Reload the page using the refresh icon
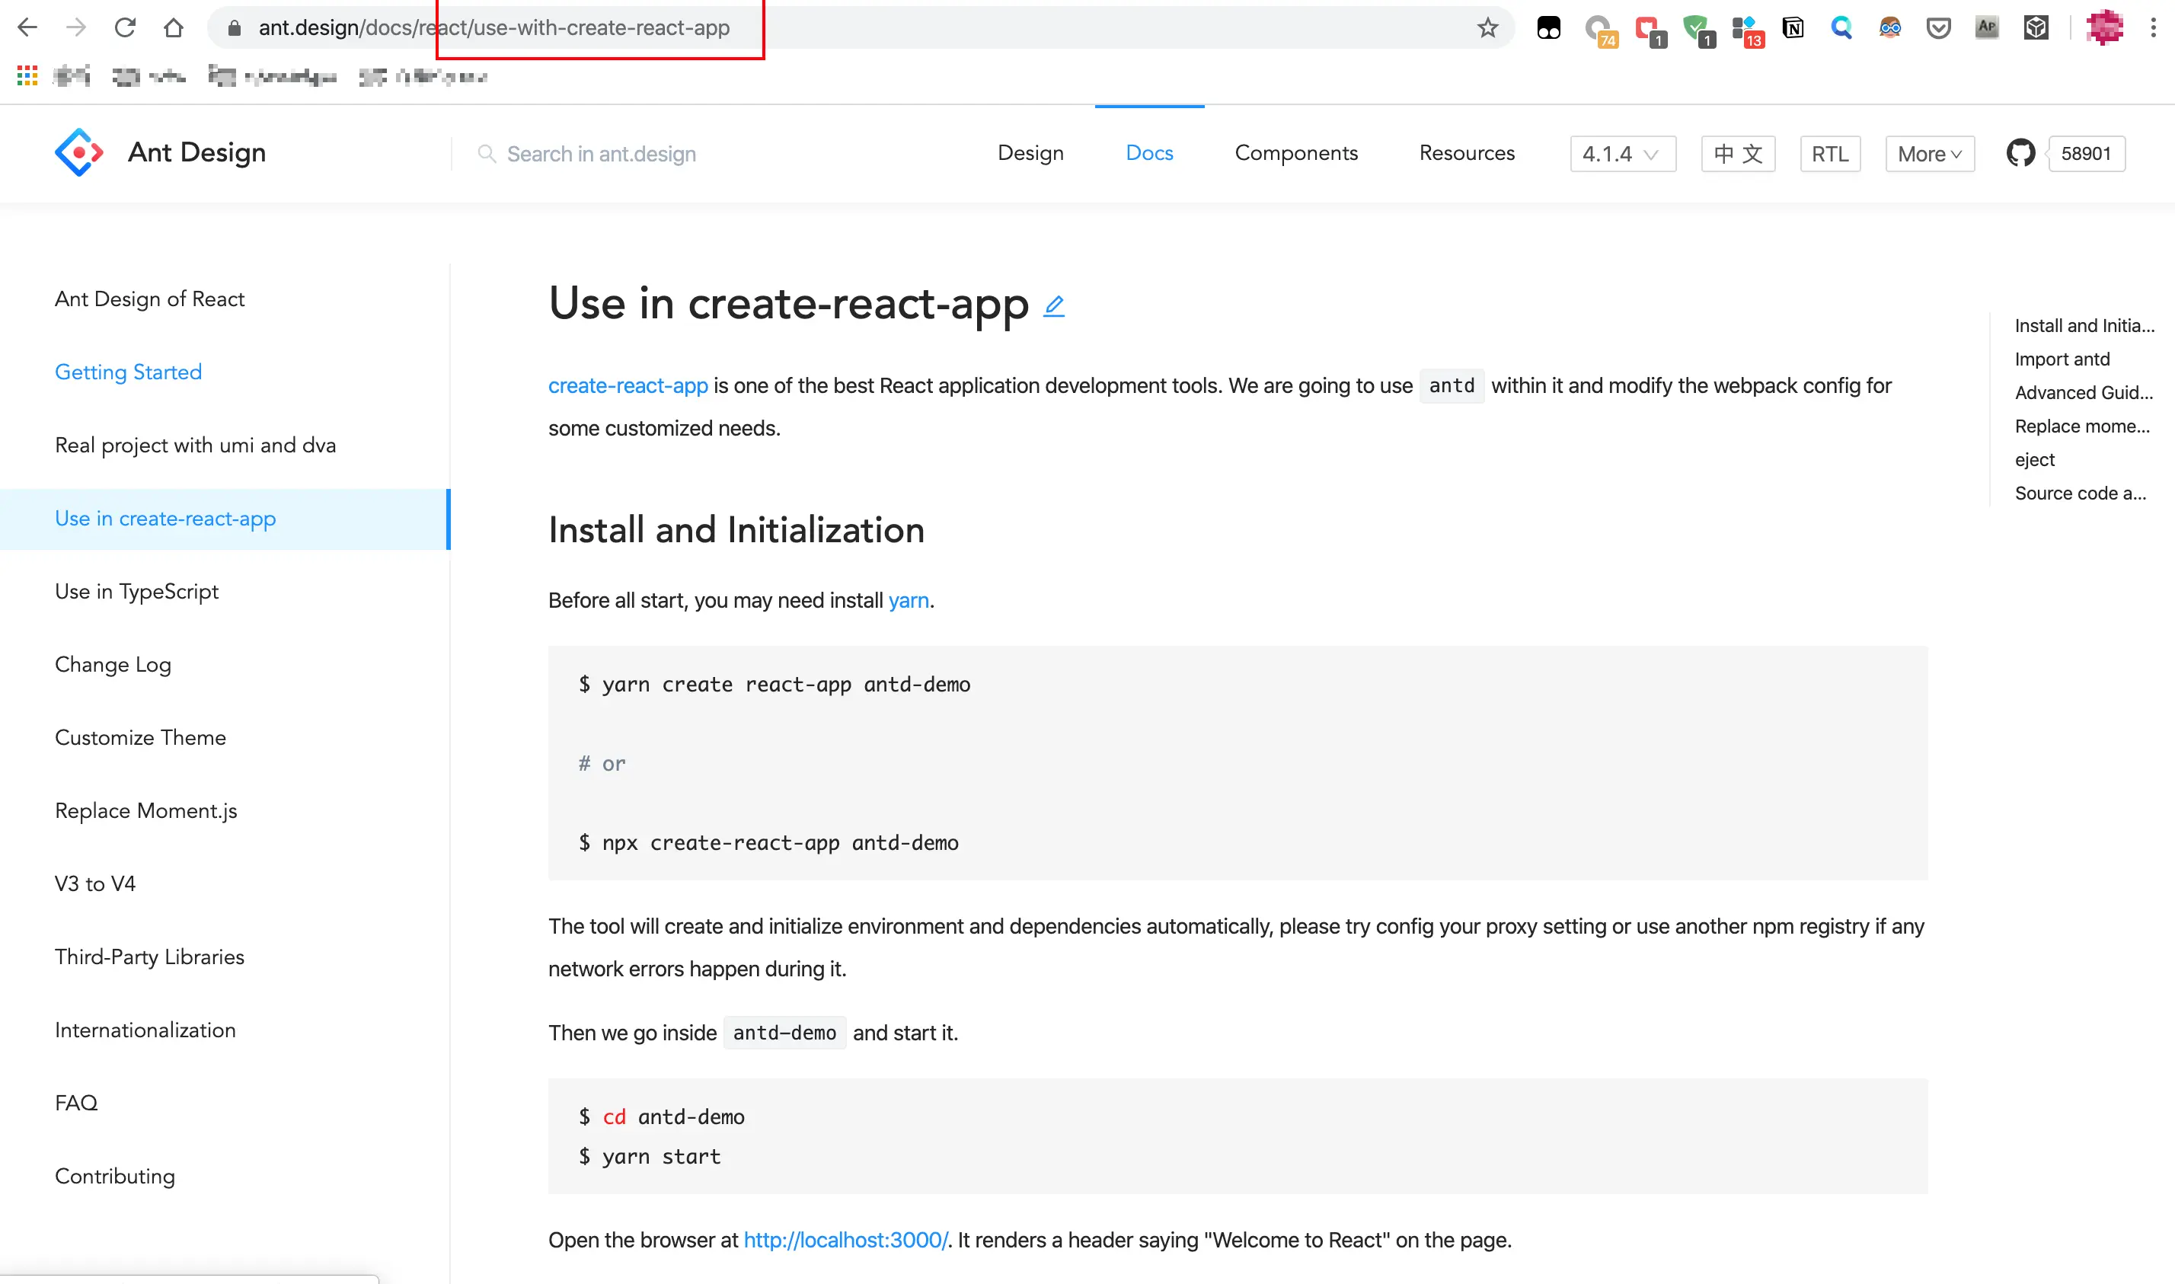Image resolution: width=2175 pixels, height=1284 pixels. click(126, 28)
